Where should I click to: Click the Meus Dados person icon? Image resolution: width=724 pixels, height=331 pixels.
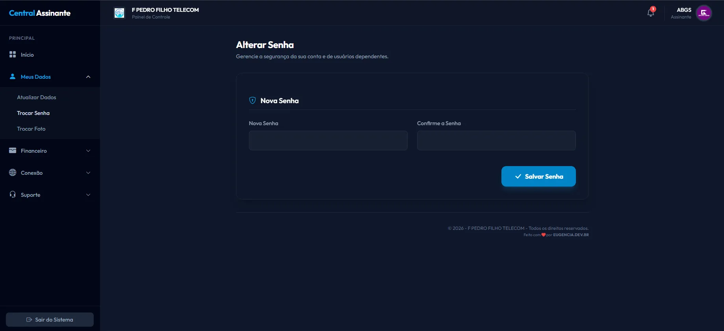pos(13,77)
